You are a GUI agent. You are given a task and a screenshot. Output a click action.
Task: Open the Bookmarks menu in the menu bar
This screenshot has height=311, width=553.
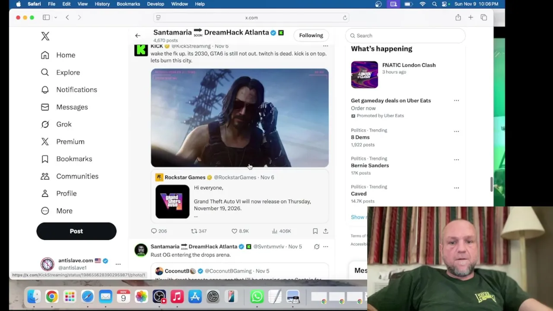pos(128,4)
